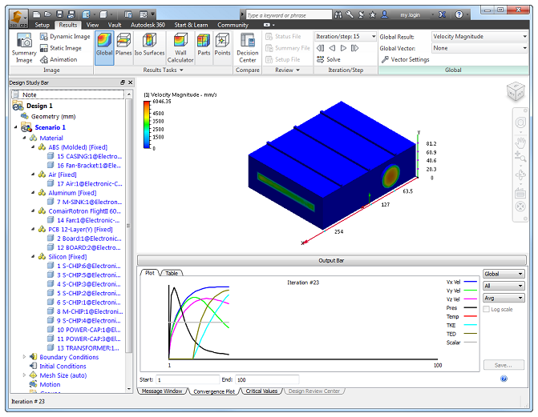The width and height of the screenshot is (538, 417).
Task: Expand the Mesh Size (auto) node
Action: (24, 375)
